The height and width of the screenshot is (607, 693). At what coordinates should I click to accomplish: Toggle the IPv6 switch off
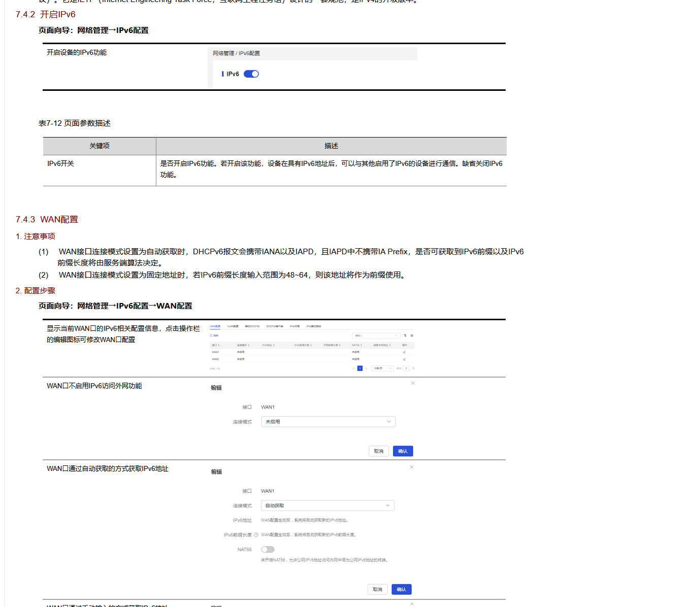(251, 74)
